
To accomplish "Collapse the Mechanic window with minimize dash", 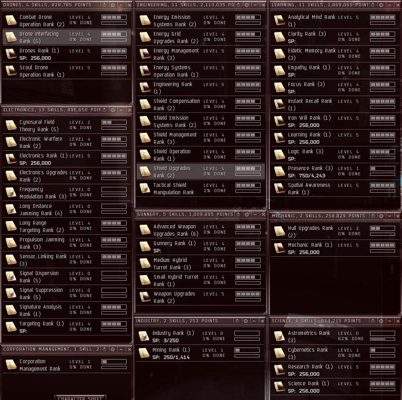I will click(x=390, y=216).
